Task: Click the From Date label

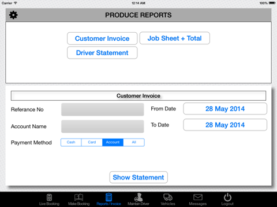Action: (x=163, y=109)
